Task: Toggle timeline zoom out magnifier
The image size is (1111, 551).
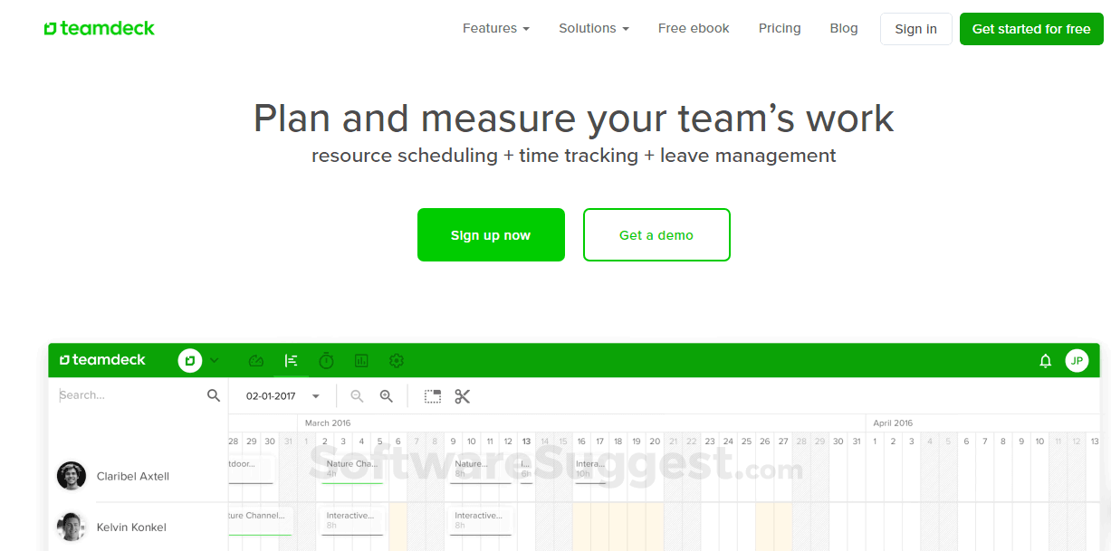Action: tap(357, 395)
